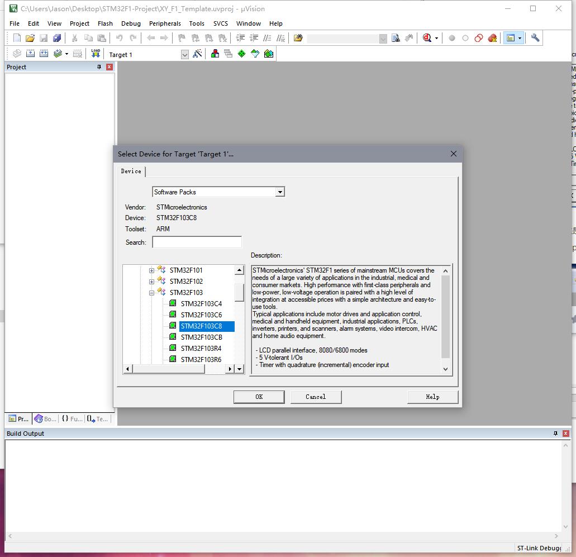Open the find text combo box dropdown
Screen dimensions: 576x557
(383, 39)
